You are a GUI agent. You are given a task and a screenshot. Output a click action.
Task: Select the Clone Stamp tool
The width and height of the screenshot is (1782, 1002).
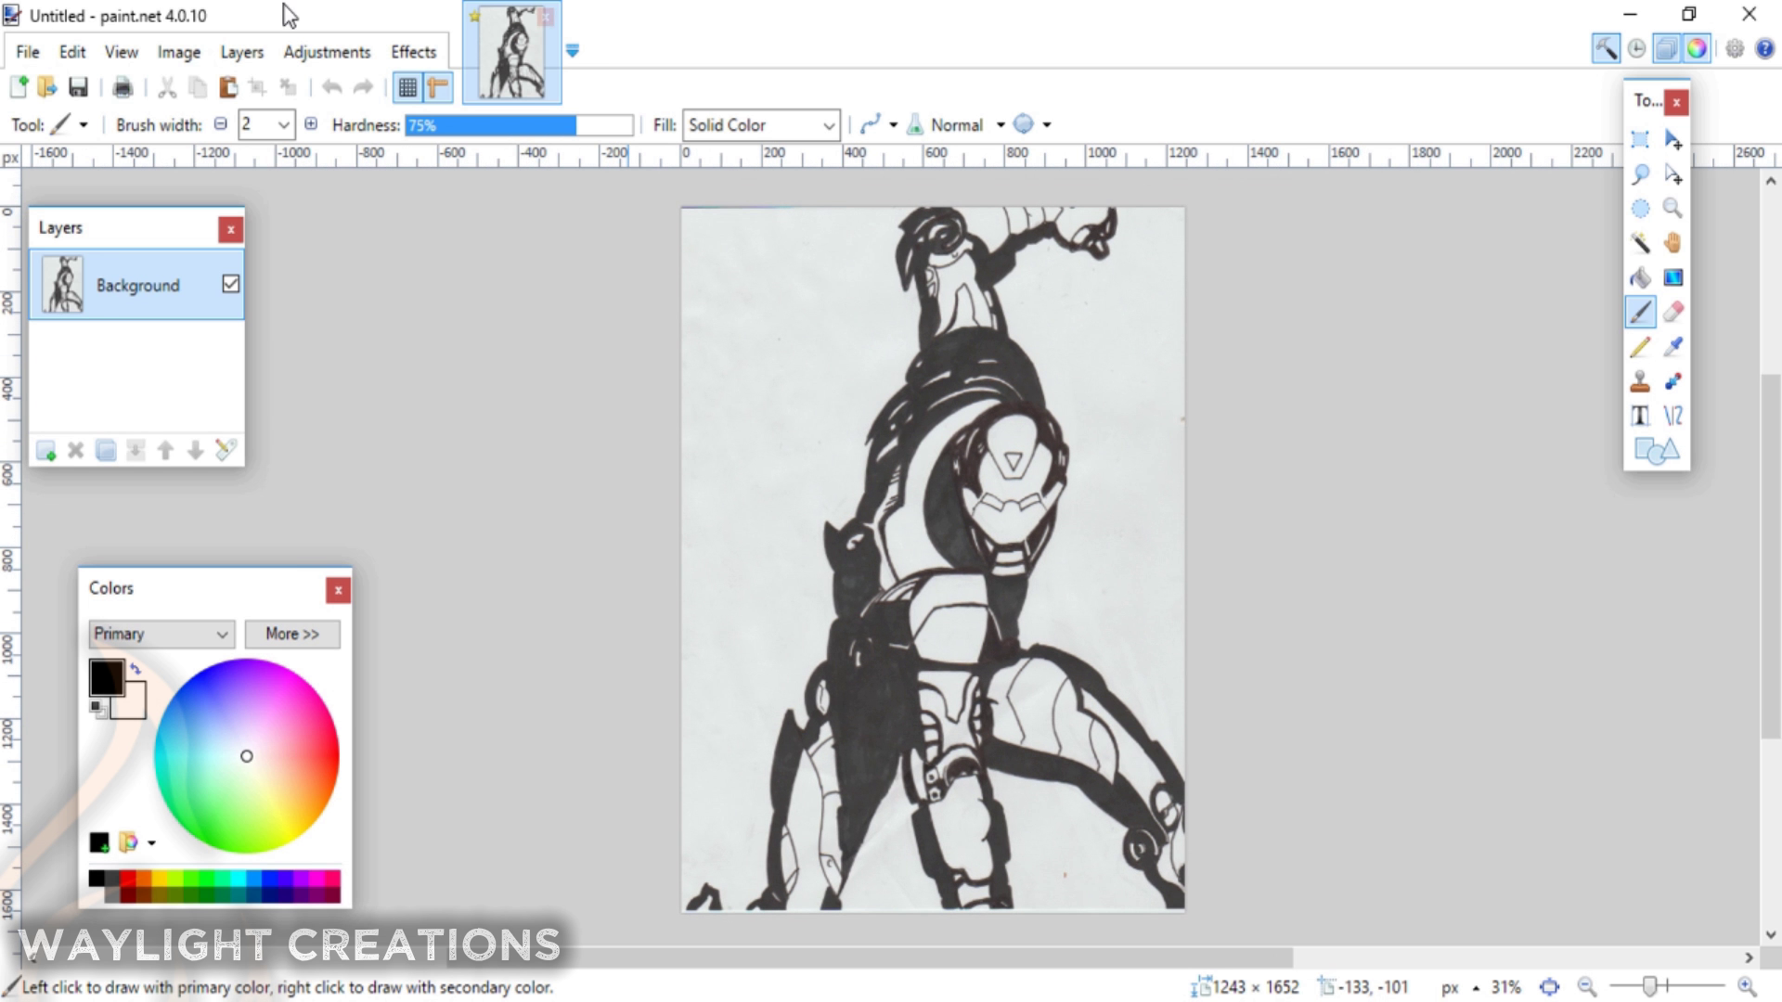click(x=1640, y=381)
